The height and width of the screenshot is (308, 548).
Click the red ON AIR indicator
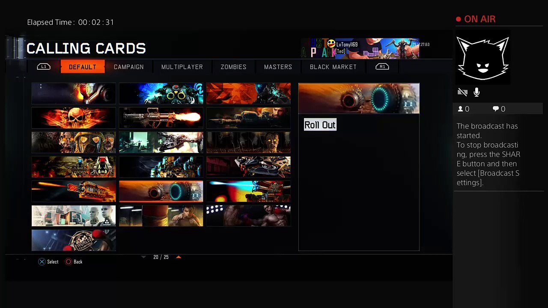pos(476,19)
